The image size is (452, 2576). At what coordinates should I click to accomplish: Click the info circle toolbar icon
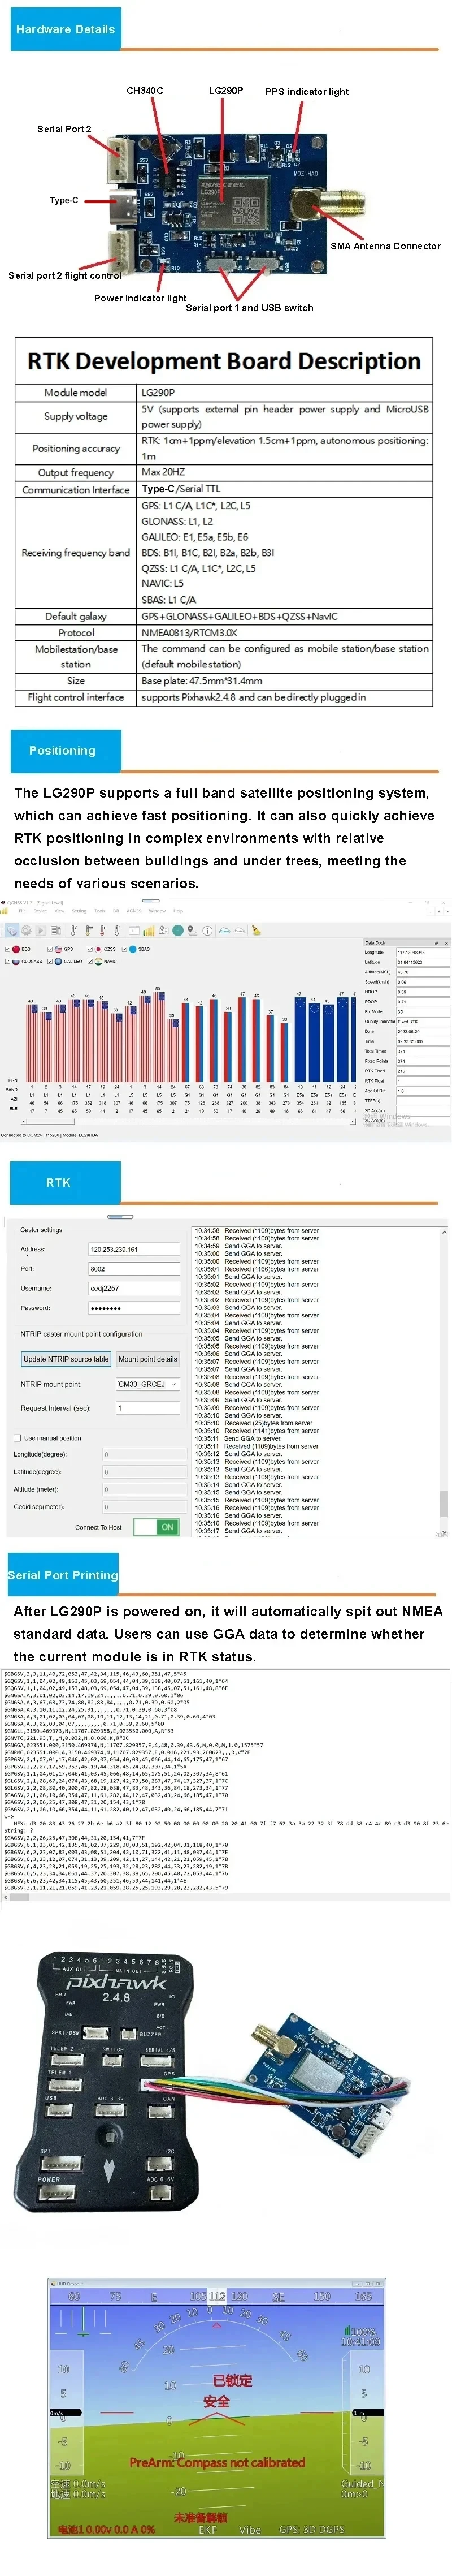point(207,930)
